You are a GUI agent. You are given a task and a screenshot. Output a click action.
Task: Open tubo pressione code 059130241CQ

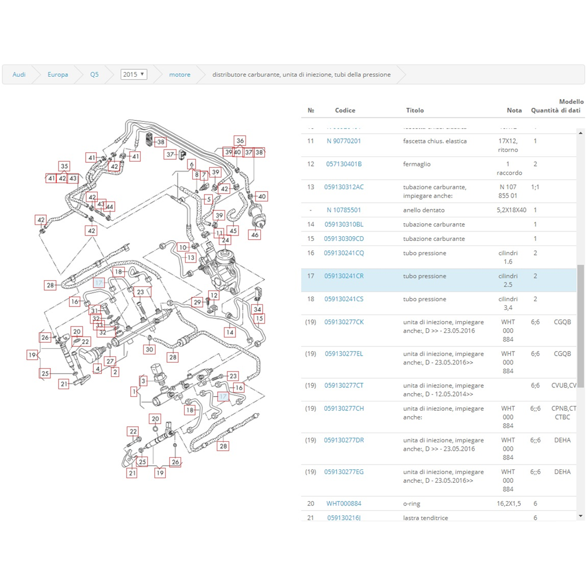point(344,253)
